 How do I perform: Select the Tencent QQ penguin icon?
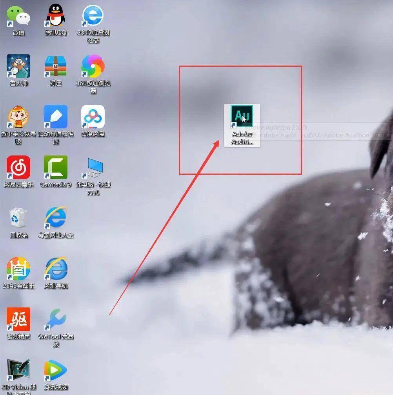coord(56,16)
